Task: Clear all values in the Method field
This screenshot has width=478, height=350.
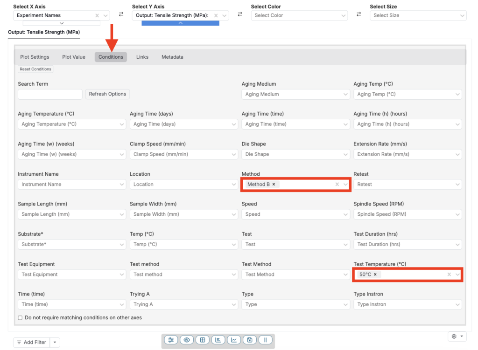Action: 337,184
